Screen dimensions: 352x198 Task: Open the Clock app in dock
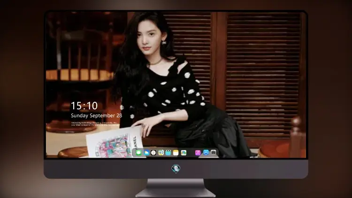153,152
